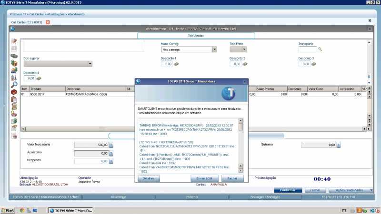Click the Valor Mercadoria field showing 500,00
Viewport: 381px width, 214px height.
[91, 145]
